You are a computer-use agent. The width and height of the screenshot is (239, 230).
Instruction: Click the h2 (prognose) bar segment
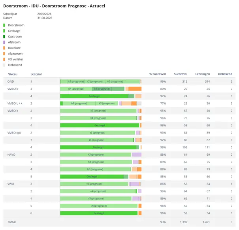[115, 81]
